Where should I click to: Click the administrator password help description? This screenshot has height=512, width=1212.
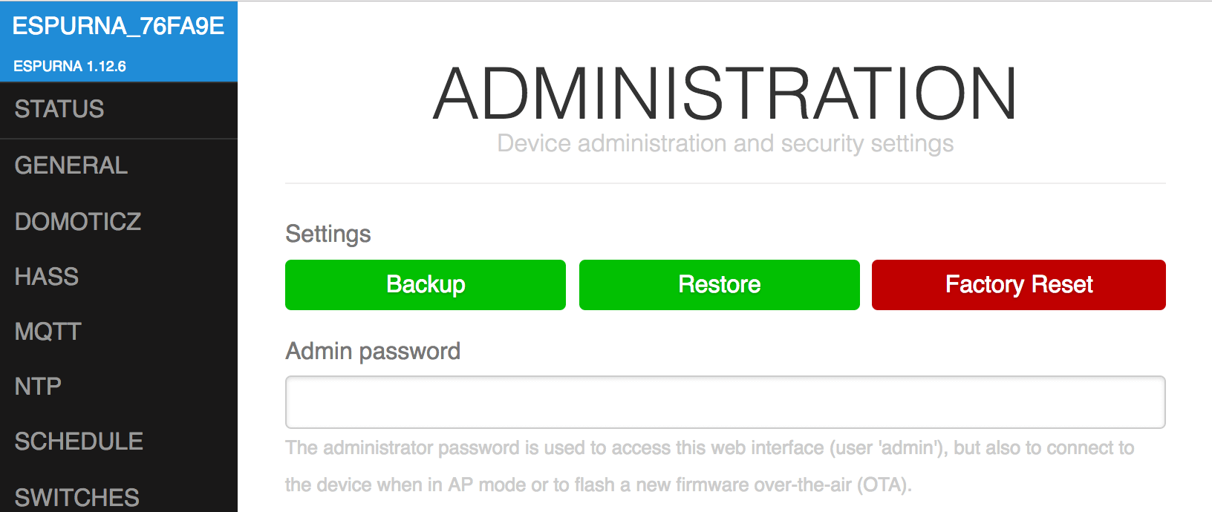(709, 466)
